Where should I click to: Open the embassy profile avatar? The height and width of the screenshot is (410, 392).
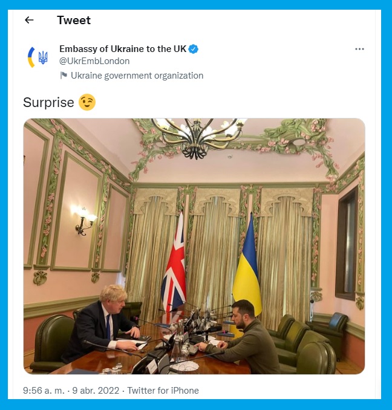(38, 57)
